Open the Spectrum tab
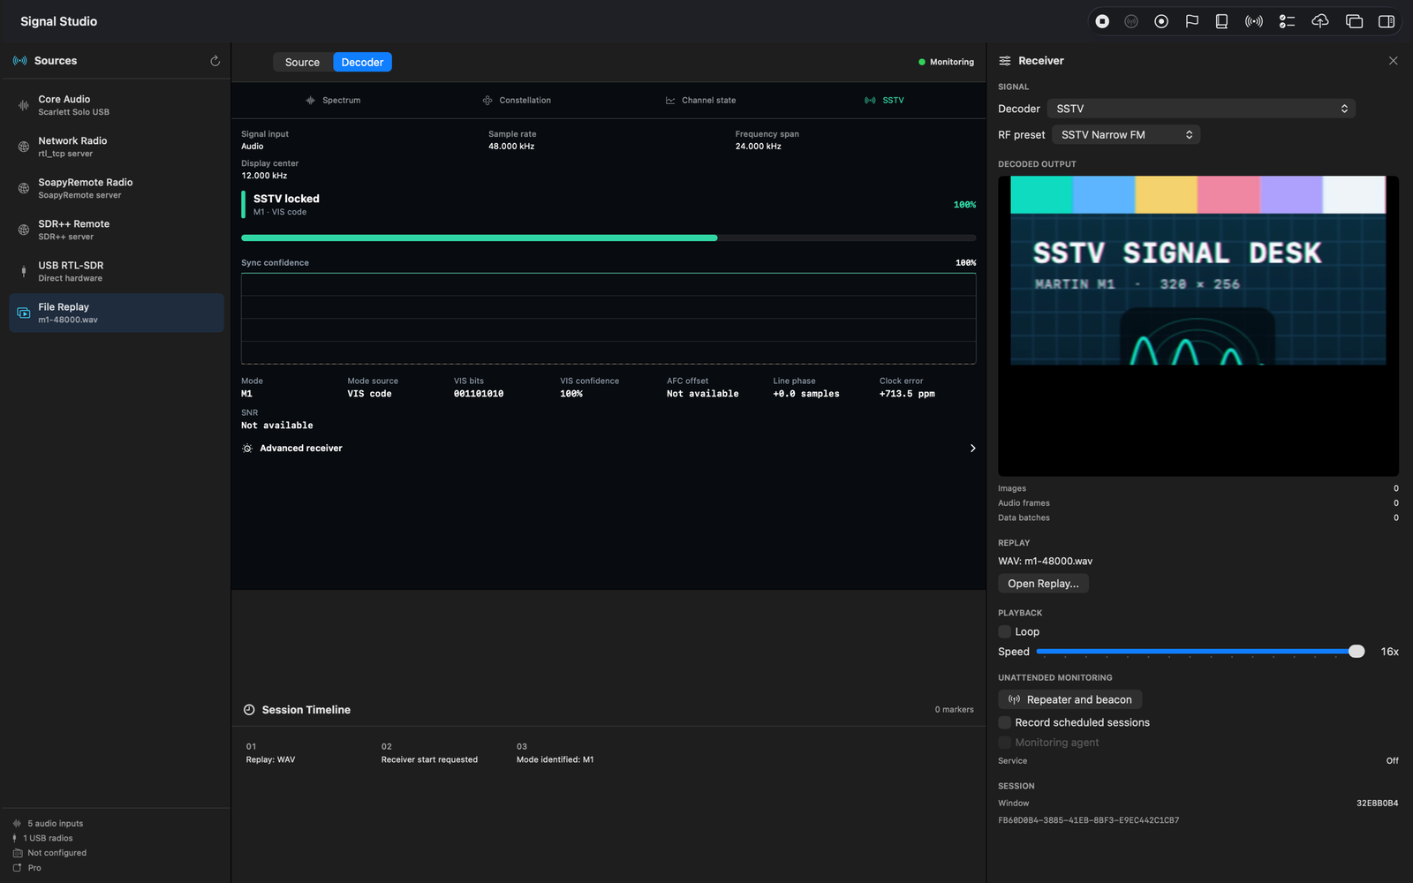 pyautogui.click(x=333, y=100)
